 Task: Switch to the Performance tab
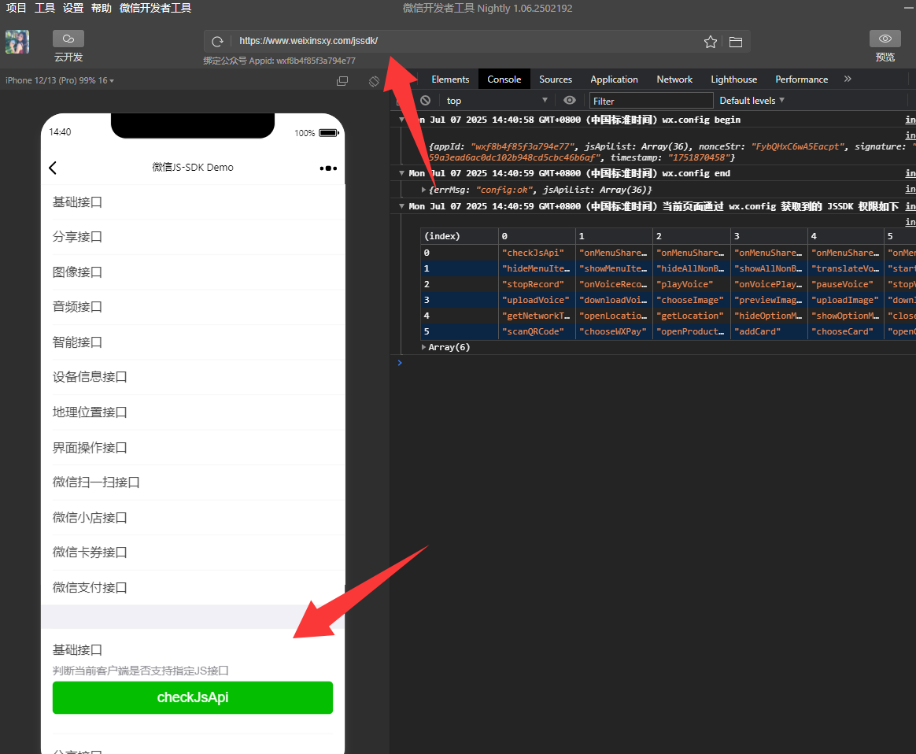[801, 79]
